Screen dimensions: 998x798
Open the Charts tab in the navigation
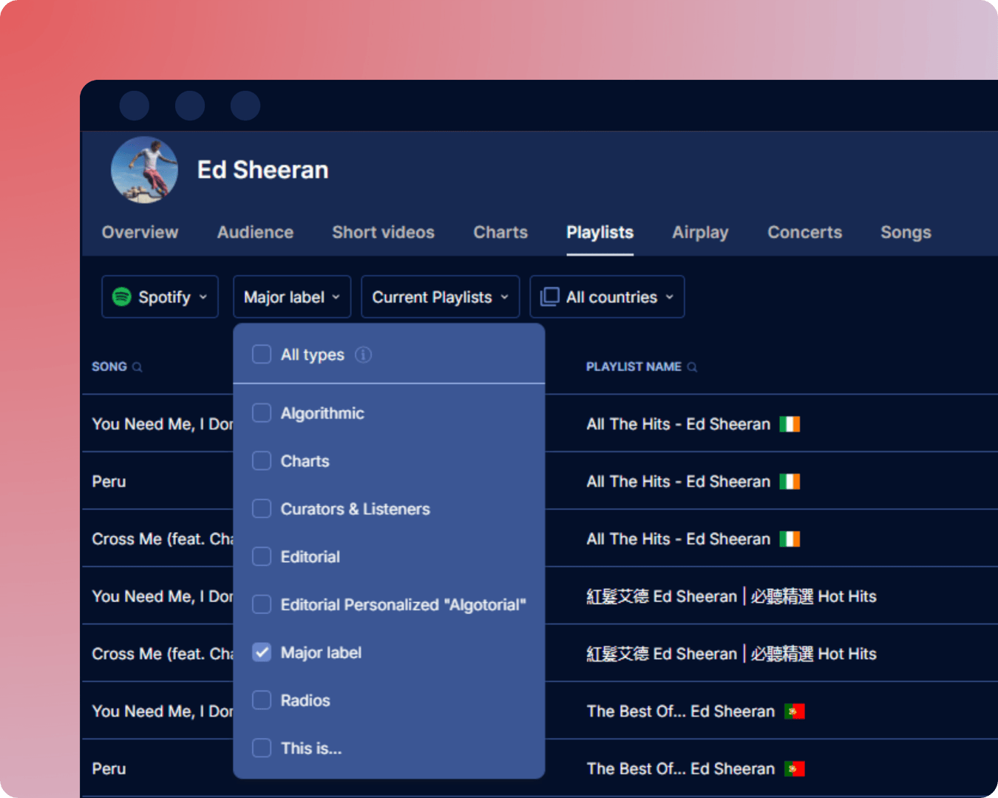coord(500,232)
